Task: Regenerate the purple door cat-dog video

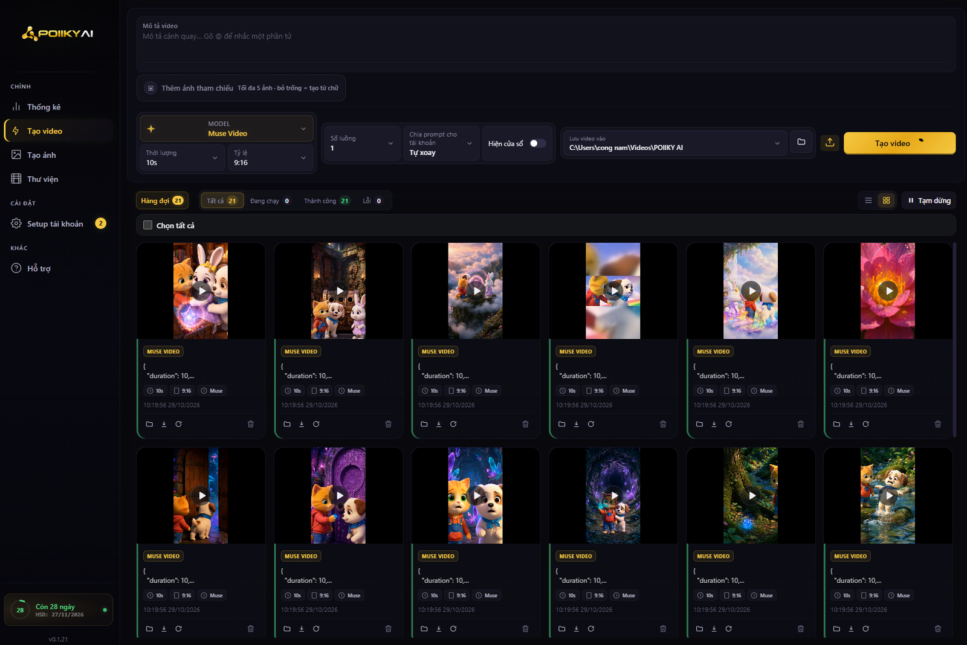Action: point(316,629)
